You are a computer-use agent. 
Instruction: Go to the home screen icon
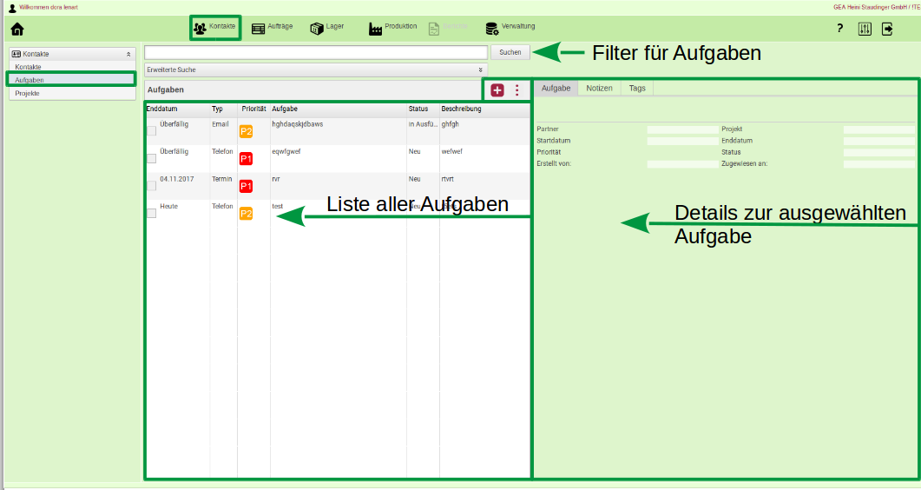coord(16,29)
